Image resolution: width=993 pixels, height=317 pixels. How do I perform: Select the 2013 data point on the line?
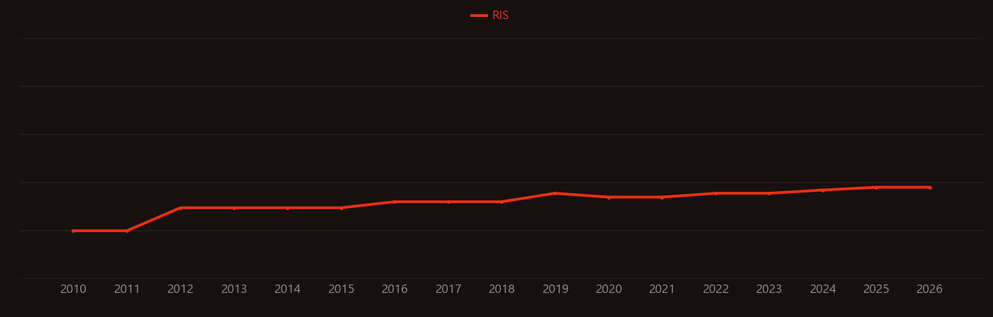tap(234, 208)
